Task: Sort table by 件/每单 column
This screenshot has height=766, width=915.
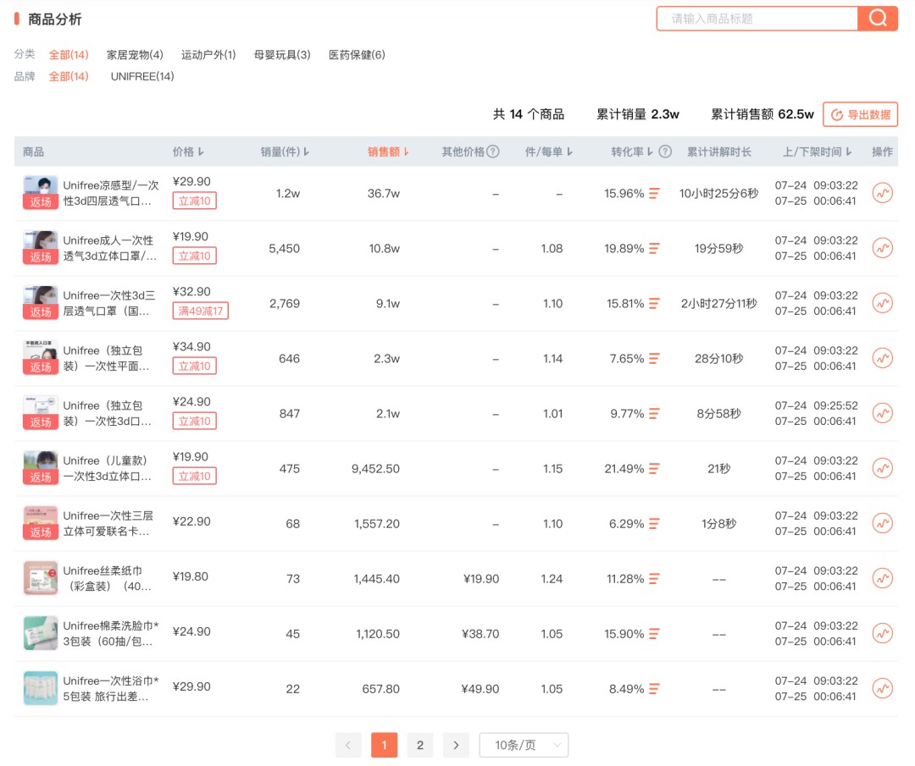Action: click(548, 152)
